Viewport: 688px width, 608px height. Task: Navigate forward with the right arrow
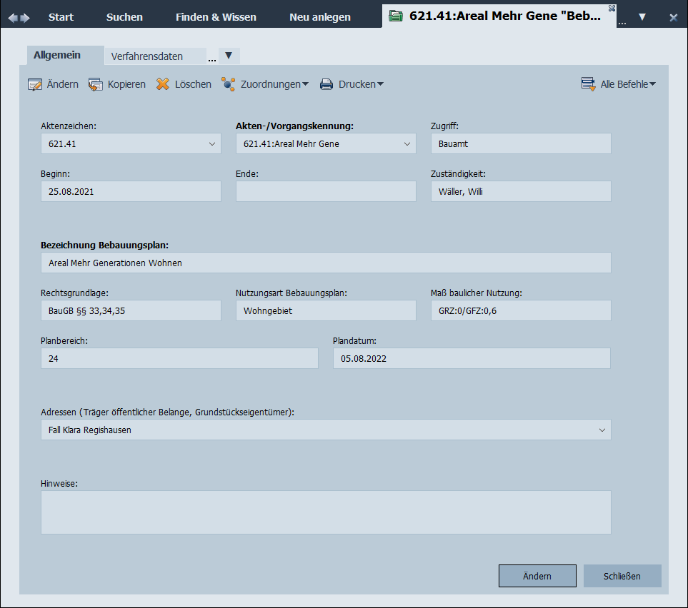pyautogui.click(x=26, y=17)
